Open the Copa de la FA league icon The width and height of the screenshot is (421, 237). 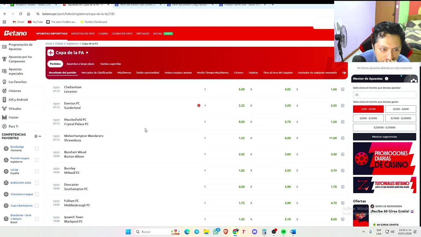[50, 53]
